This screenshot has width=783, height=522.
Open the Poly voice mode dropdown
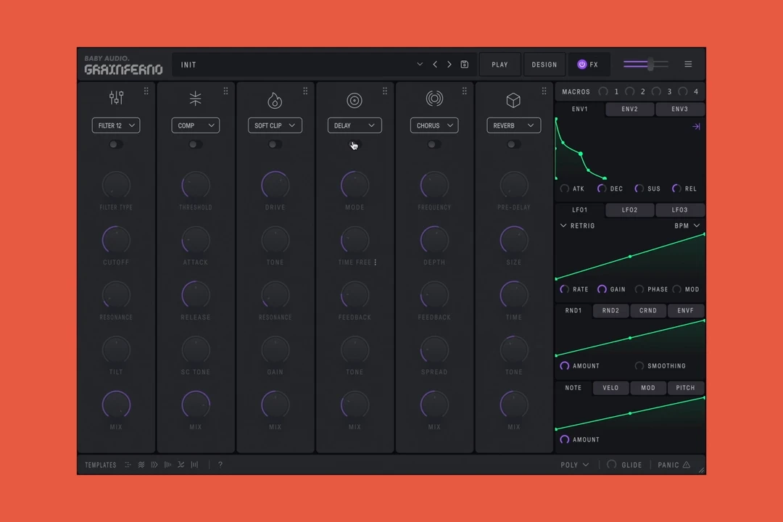click(x=575, y=465)
